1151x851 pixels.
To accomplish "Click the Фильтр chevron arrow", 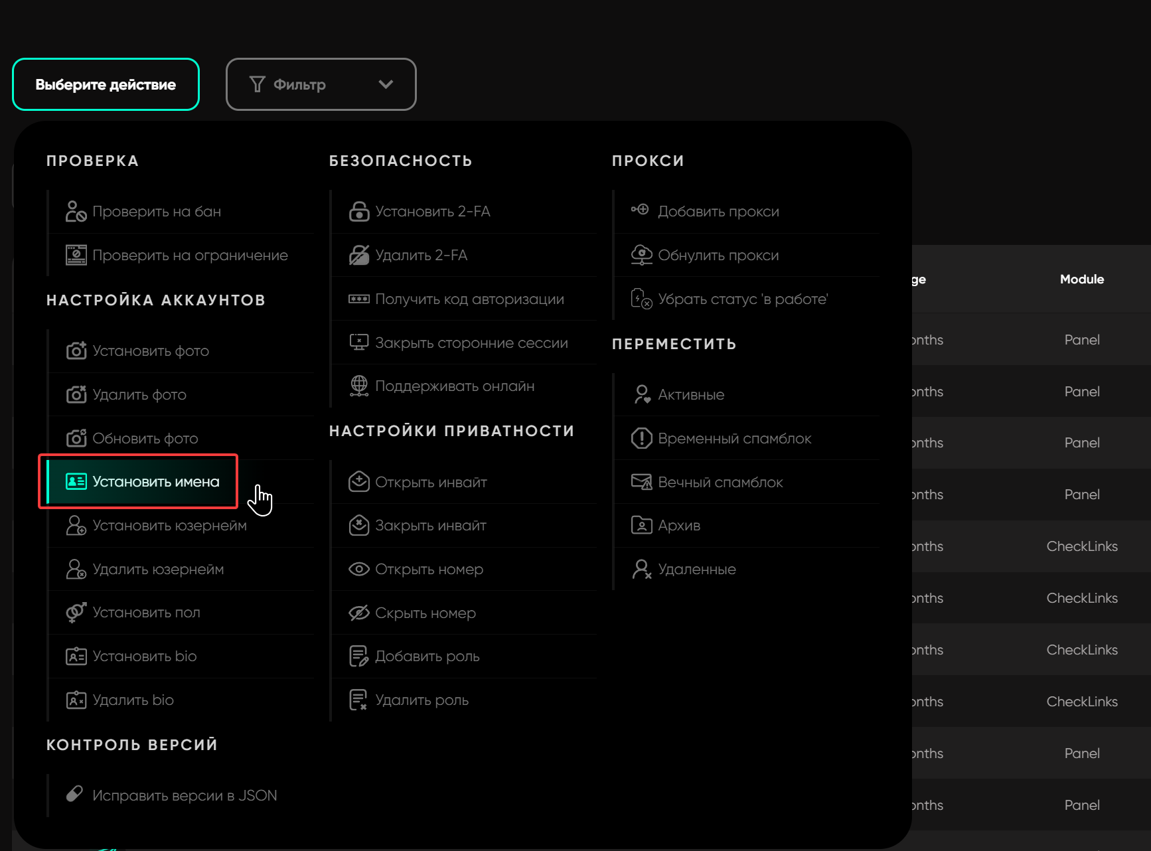I will (386, 84).
